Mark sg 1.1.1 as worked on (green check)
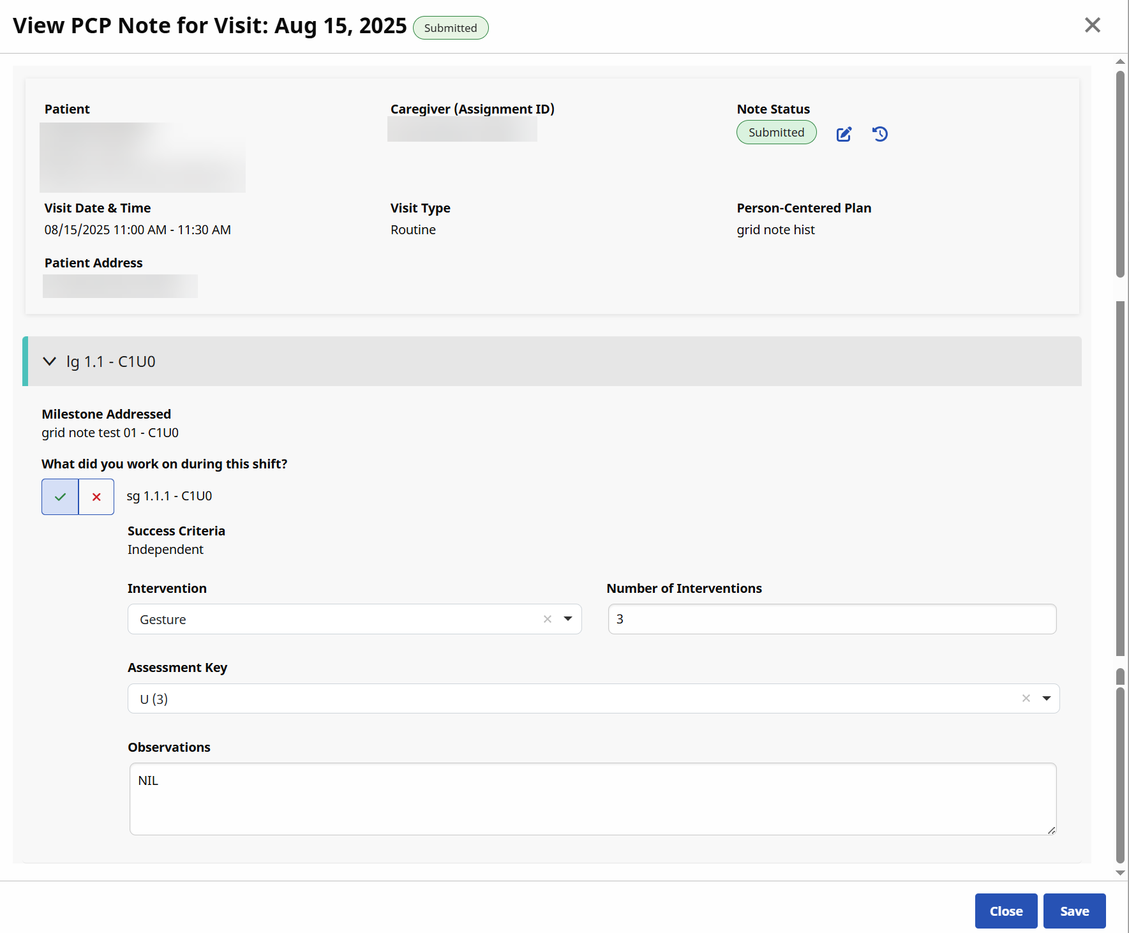This screenshot has height=933, width=1129. pyautogui.click(x=60, y=496)
